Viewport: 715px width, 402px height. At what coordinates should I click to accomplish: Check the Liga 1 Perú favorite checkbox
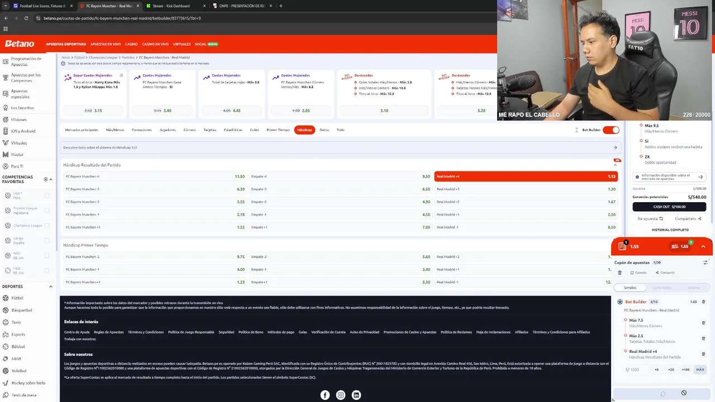[x=47, y=195]
